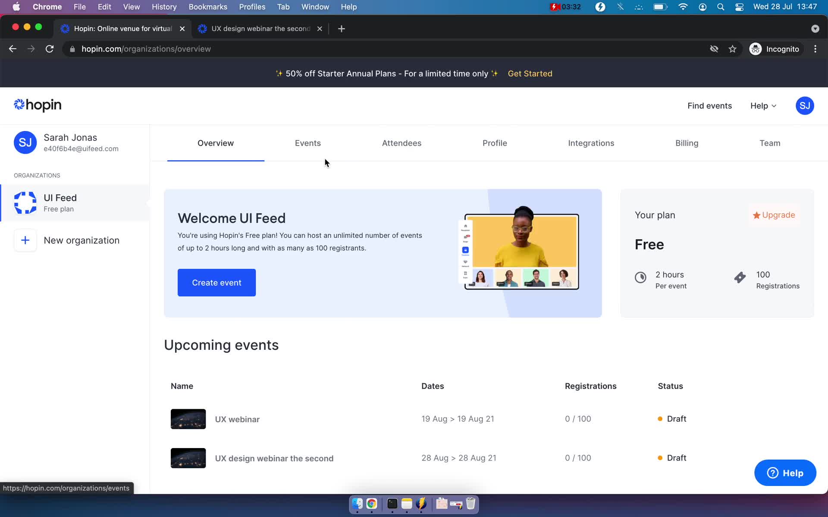Open Terminal from the dock

[392, 504]
